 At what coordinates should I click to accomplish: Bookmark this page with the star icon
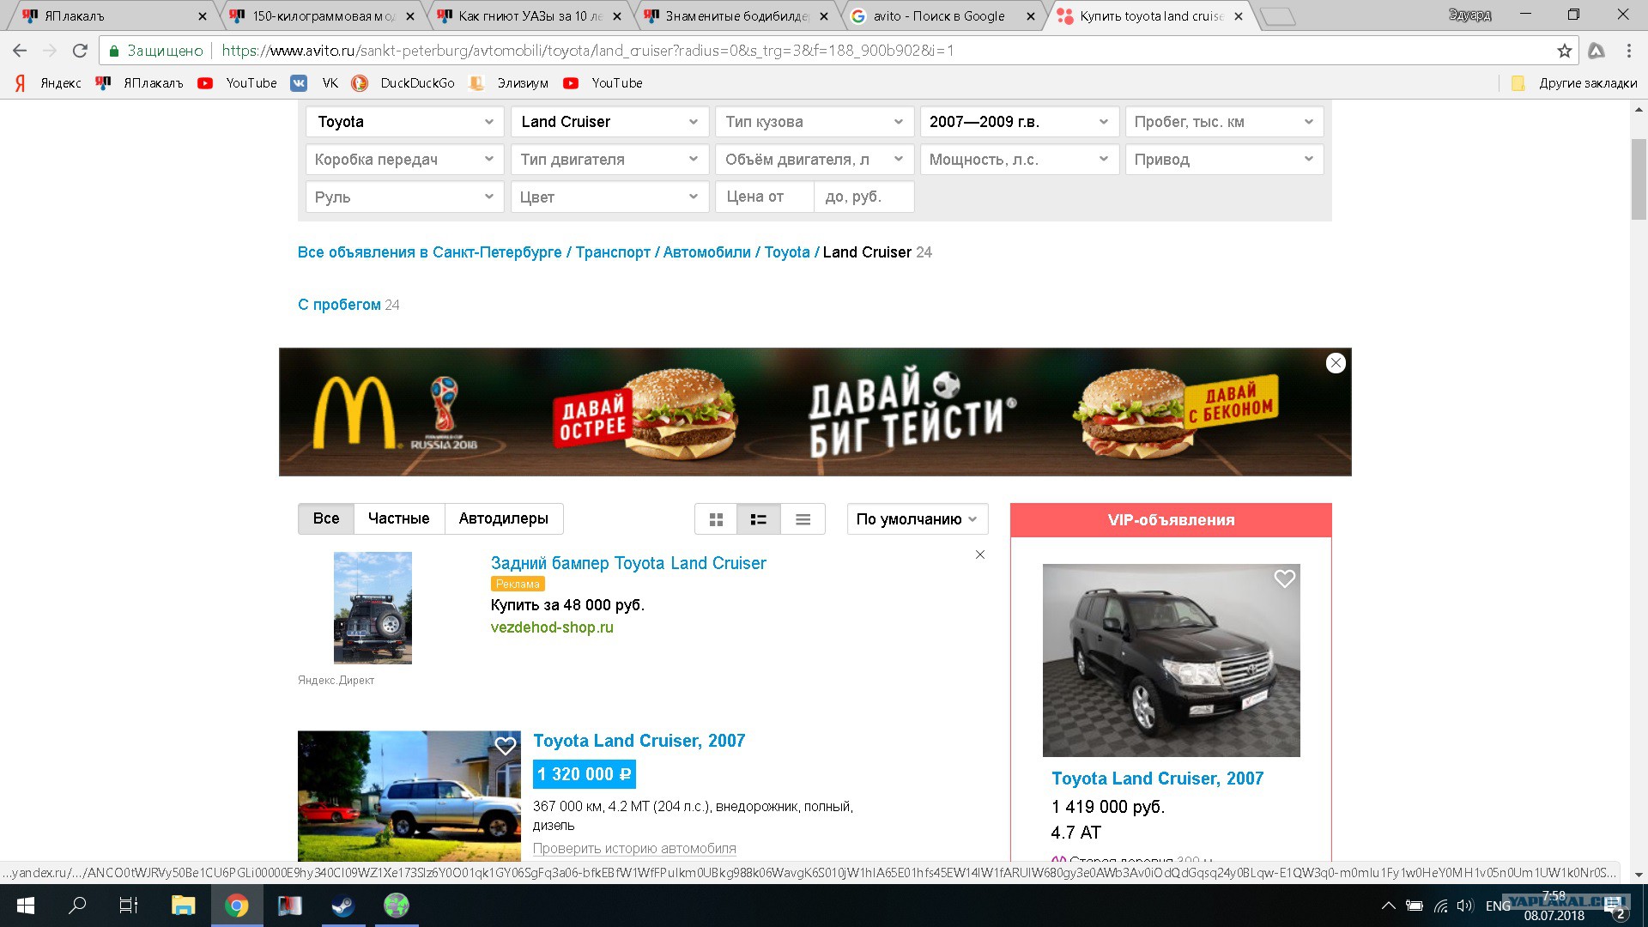[1565, 51]
